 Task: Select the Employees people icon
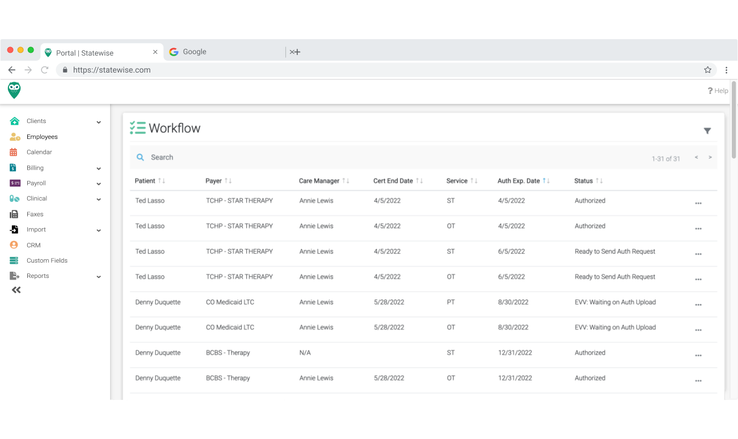pos(15,137)
